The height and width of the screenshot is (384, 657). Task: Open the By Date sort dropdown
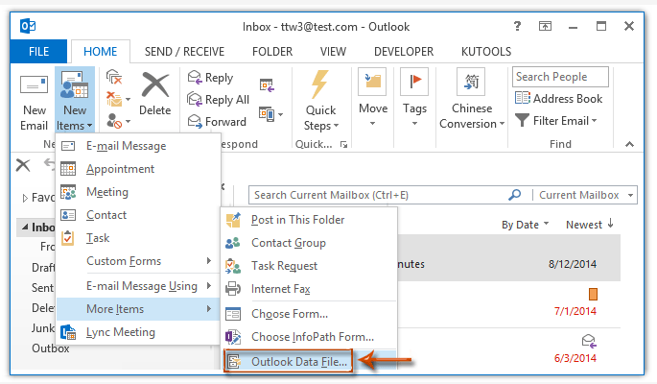(525, 225)
